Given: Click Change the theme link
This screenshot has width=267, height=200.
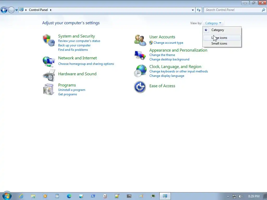Looking at the screenshot, I should point(162,55).
